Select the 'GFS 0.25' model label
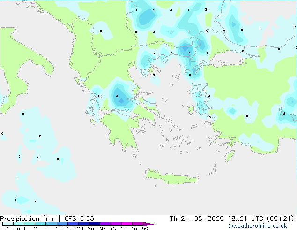This screenshot has height=230, width=297. 79,219
